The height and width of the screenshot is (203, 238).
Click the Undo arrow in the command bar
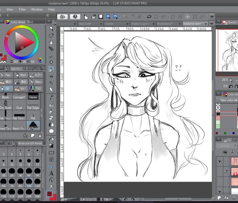pos(149,17)
